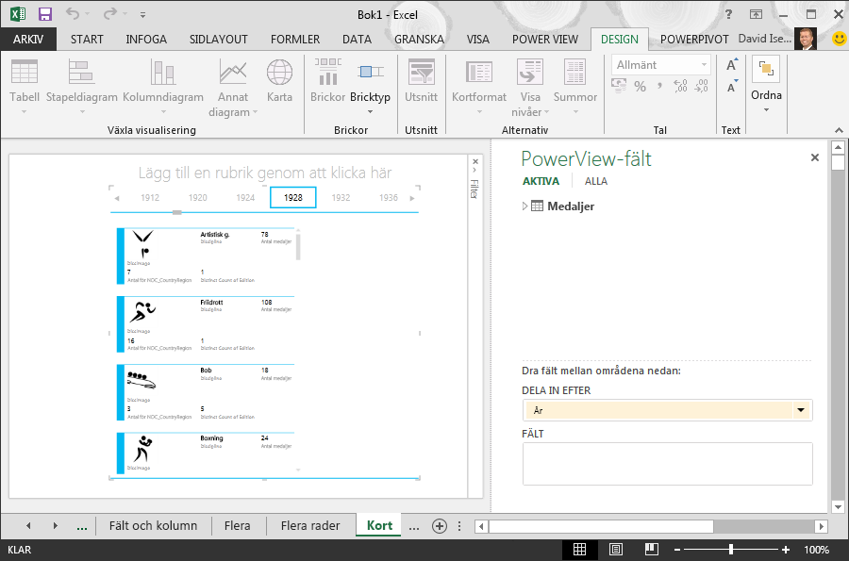Expand the Medaljer table fields

[524, 206]
